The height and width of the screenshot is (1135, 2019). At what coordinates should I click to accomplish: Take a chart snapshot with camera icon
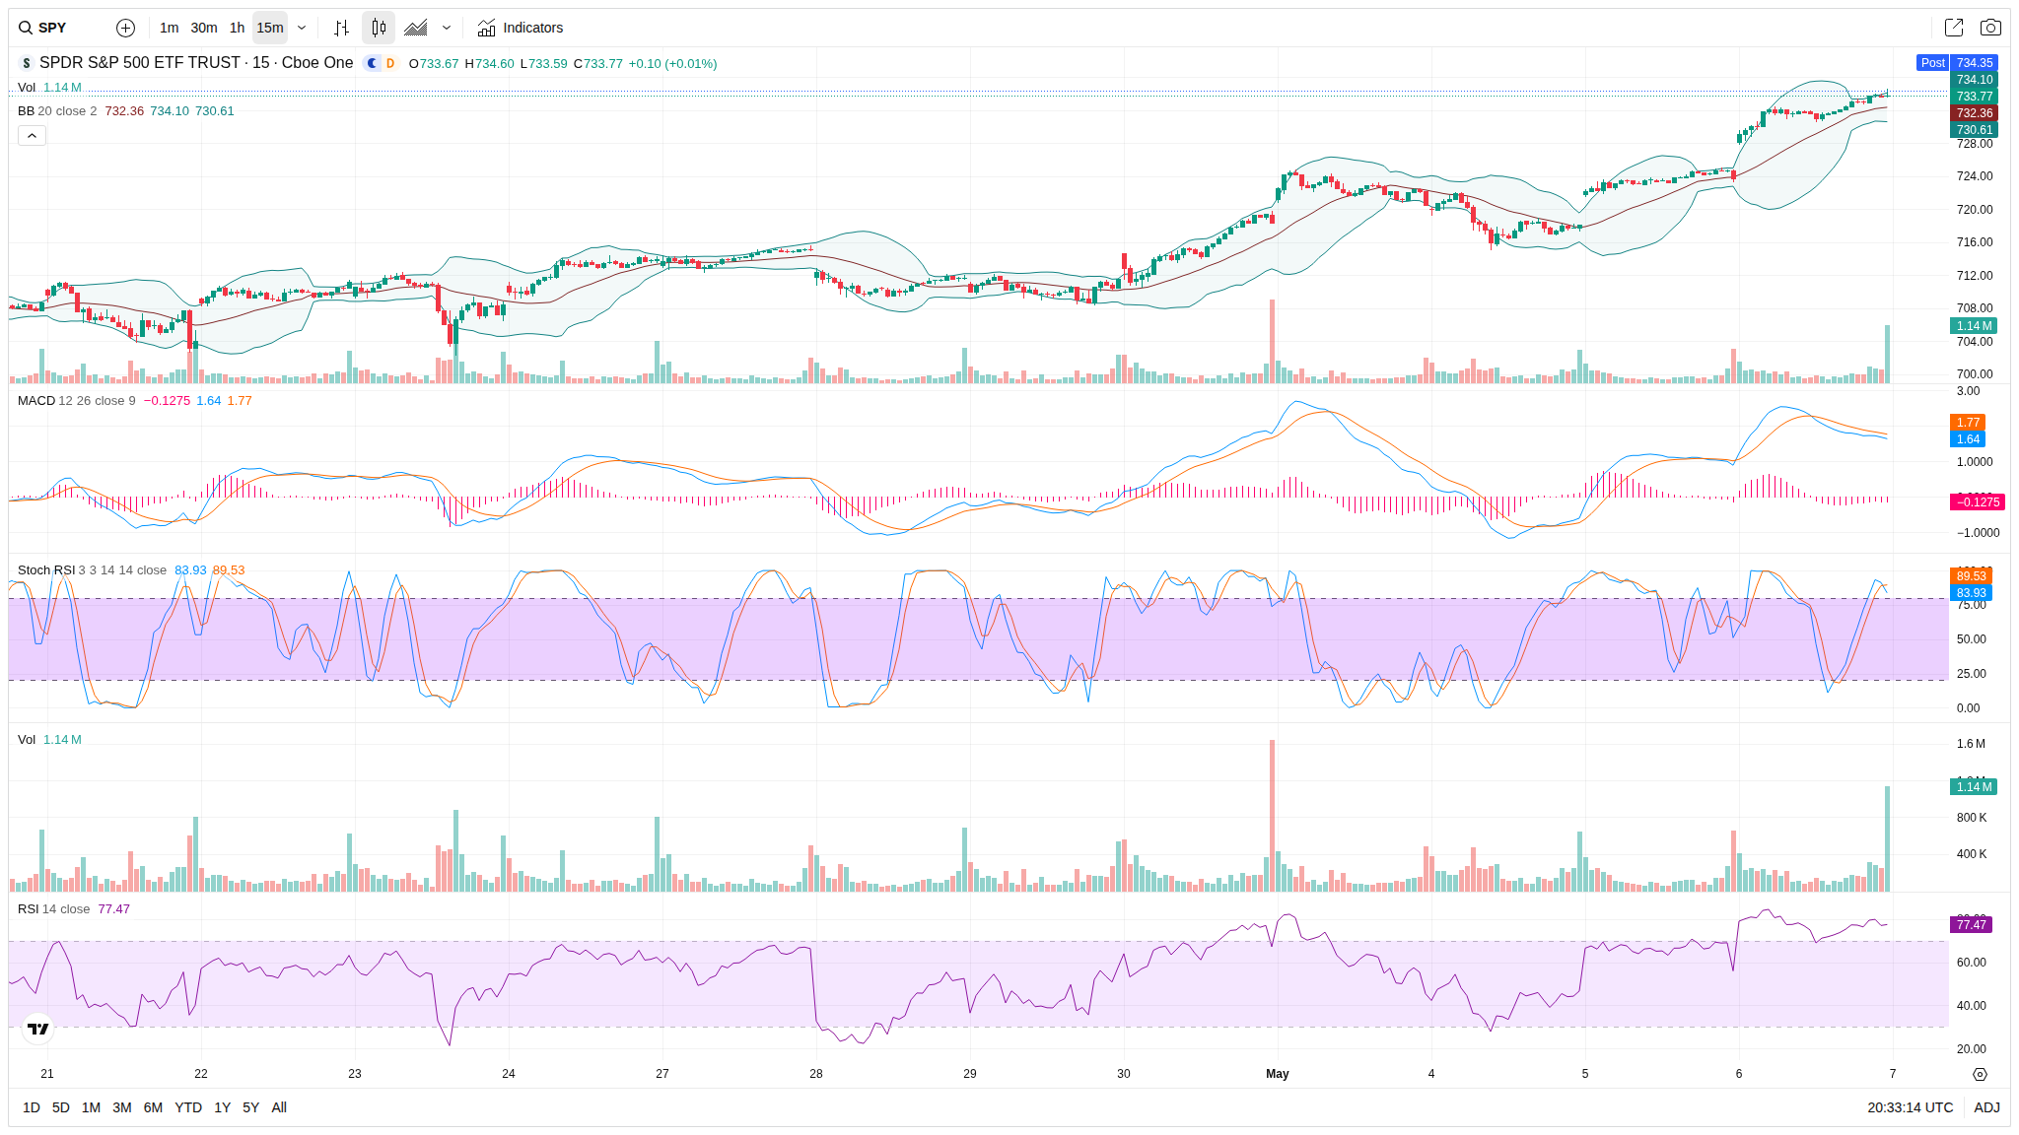(1990, 28)
